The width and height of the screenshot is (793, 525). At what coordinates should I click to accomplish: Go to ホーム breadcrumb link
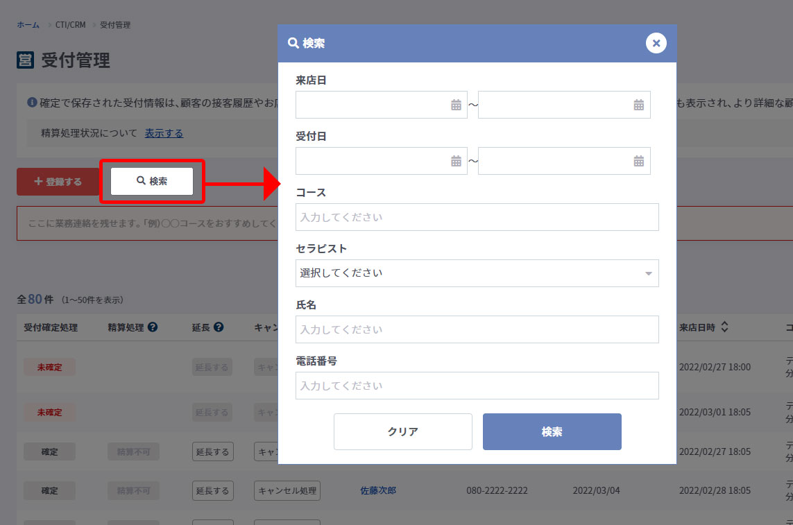pyautogui.click(x=28, y=25)
